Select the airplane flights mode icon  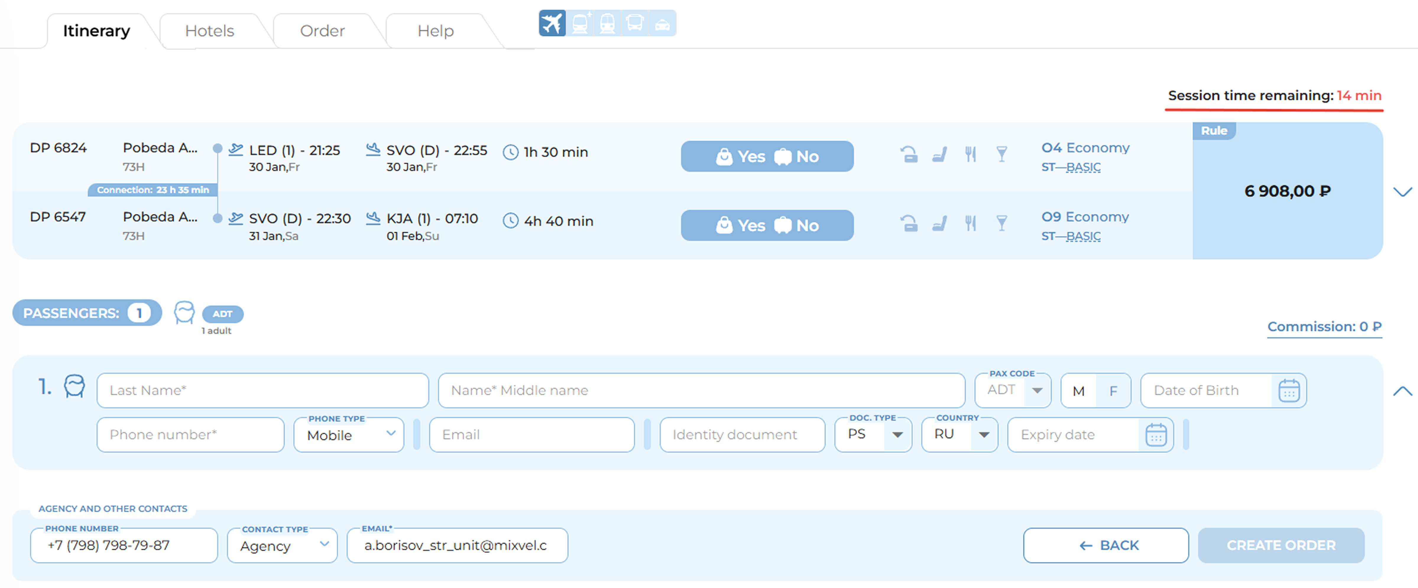coord(552,24)
